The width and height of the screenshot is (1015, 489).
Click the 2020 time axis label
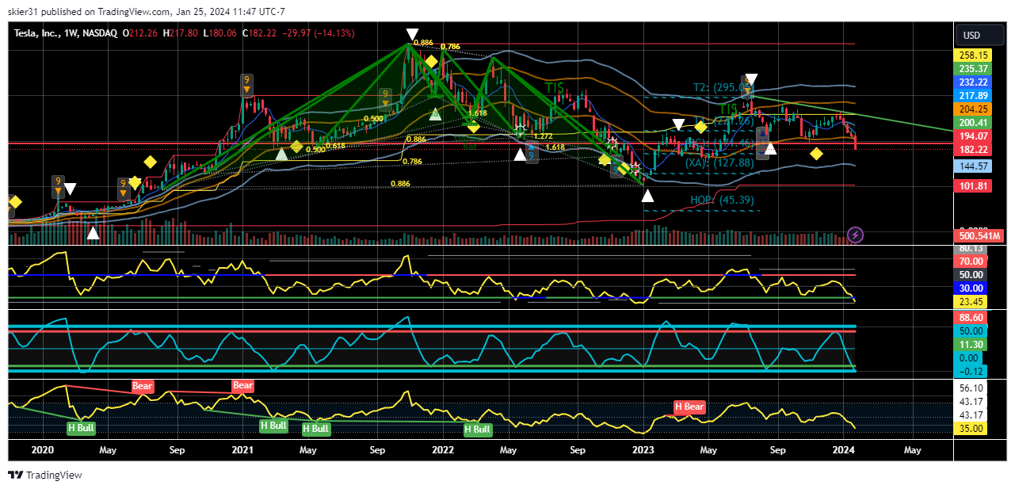click(43, 450)
